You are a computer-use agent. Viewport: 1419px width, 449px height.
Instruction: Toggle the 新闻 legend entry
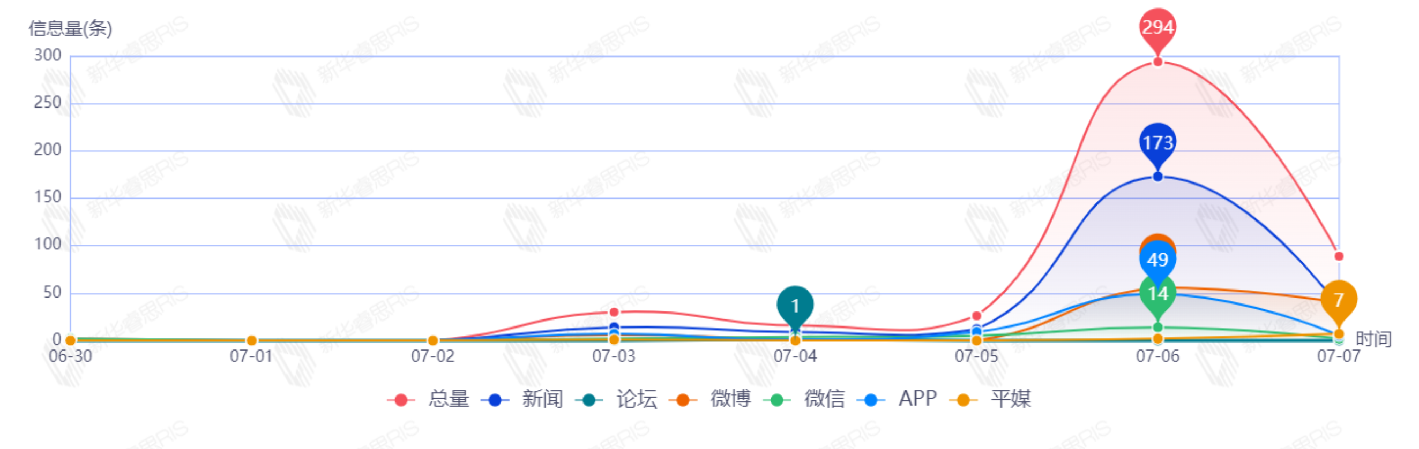522,399
